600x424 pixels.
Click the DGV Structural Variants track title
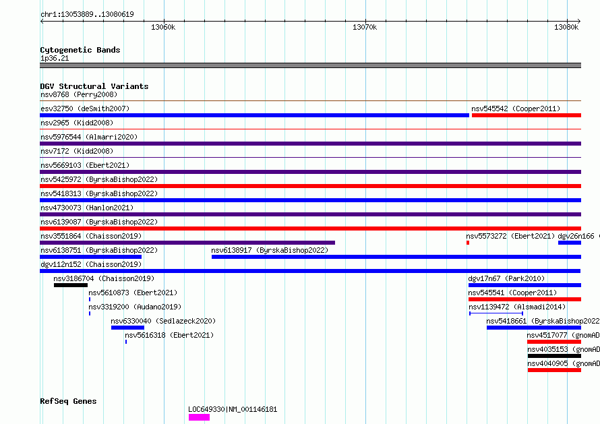click(x=94, y=86)
